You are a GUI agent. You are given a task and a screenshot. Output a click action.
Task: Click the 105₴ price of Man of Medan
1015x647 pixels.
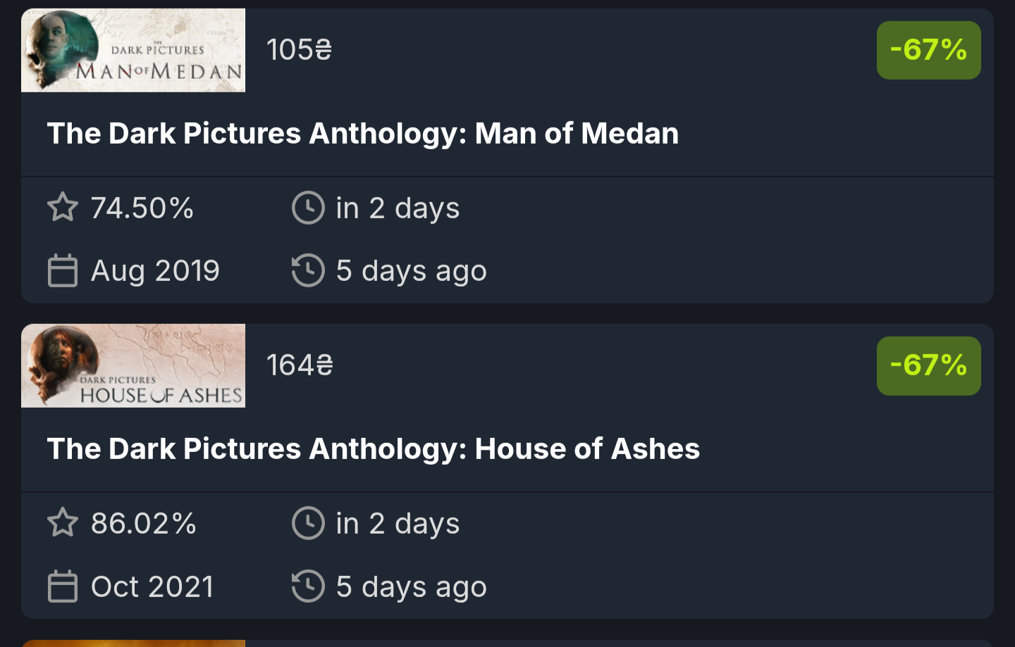point(299,50)
